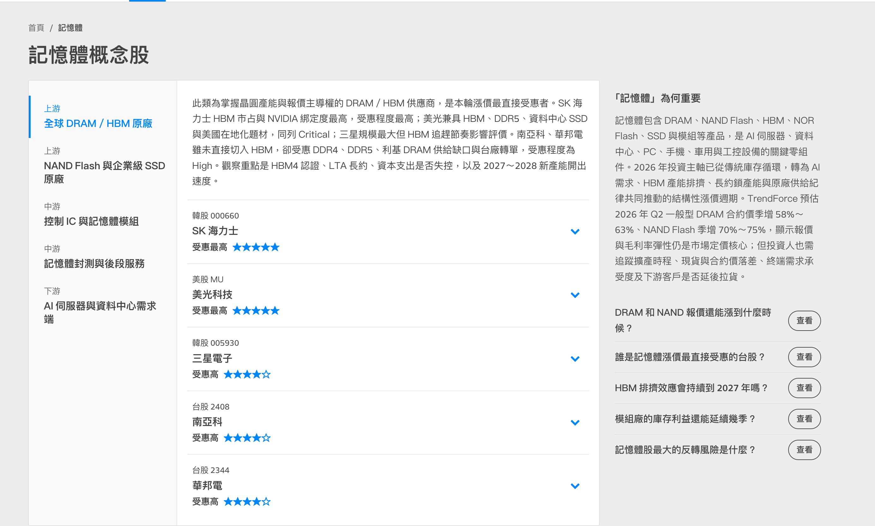
Task: Click the four-star rating for 三星電子
Action: pyautogui.click(x=247, y=374)
